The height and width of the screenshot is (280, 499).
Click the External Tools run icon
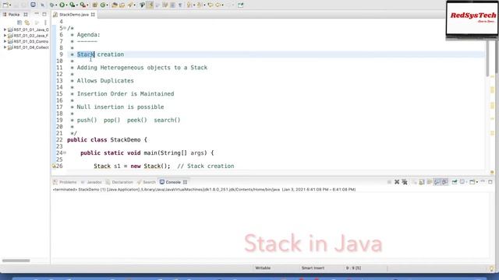click(x=83, y=5)
